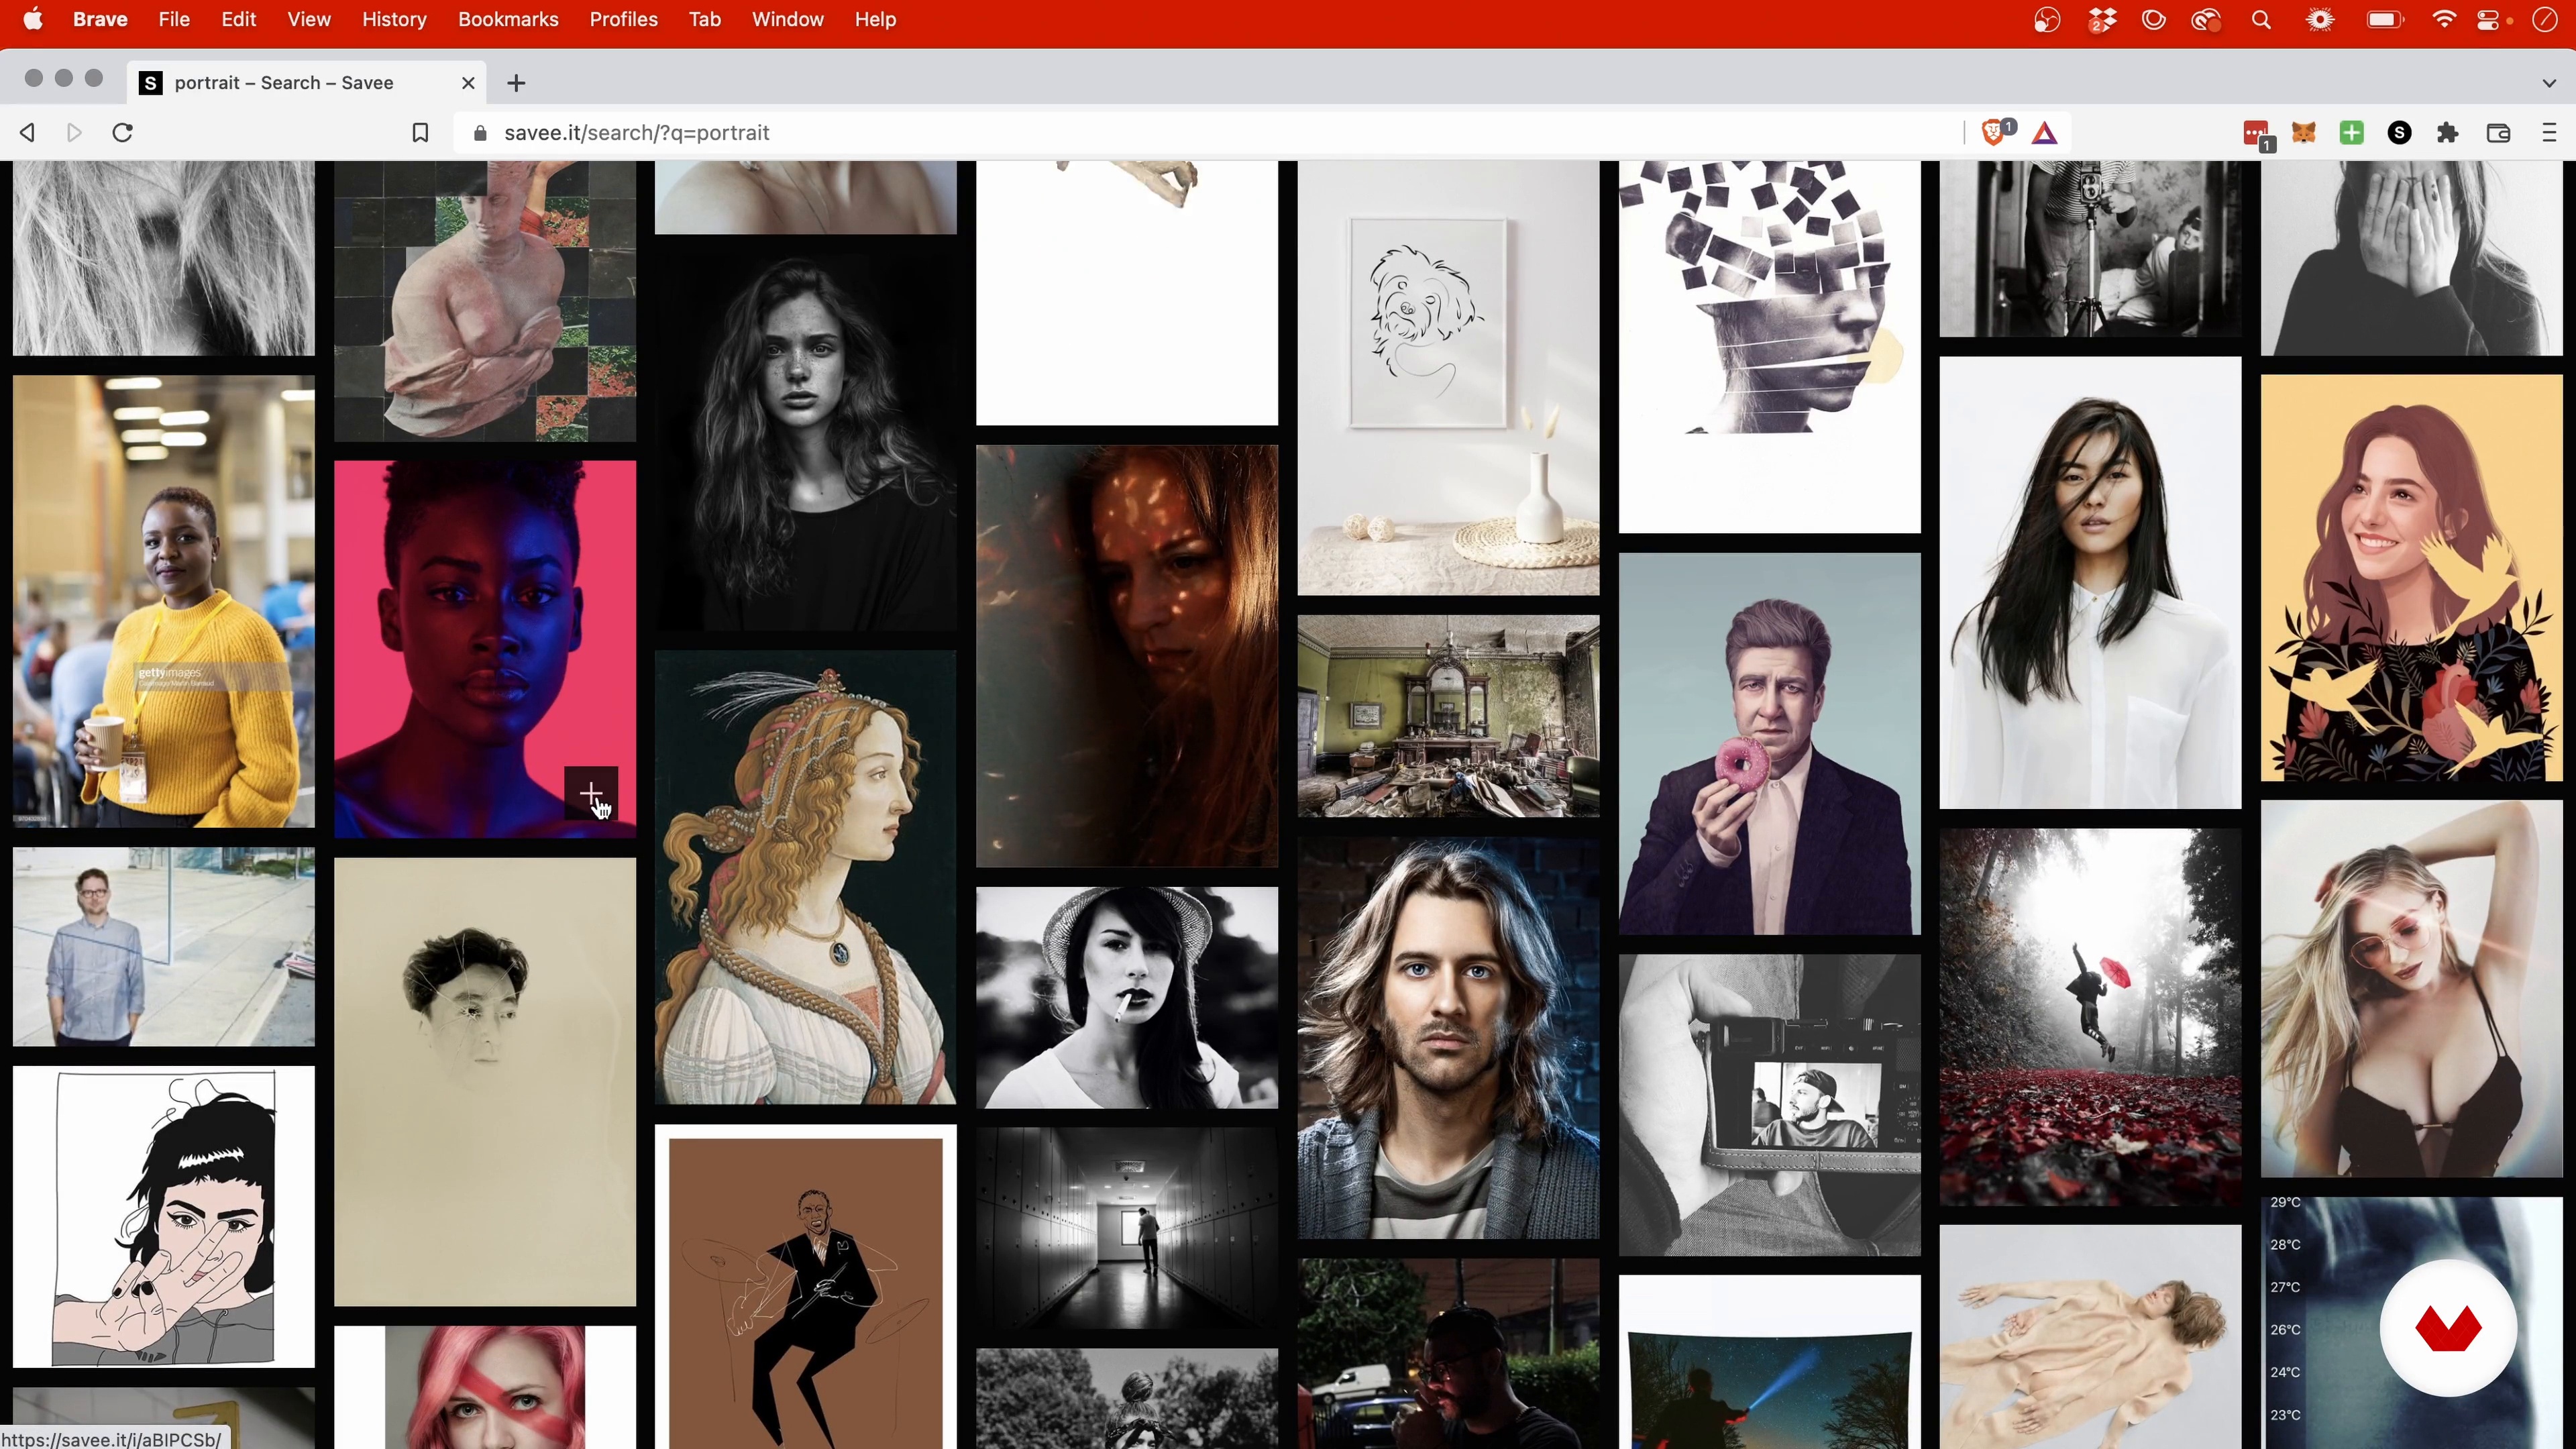Click the battery status icon
The width and height of the screenshot is (2576, 1449).
2385,19
